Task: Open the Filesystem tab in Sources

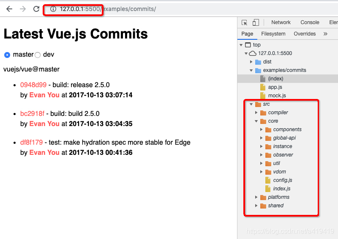Action: coord(273,34)
